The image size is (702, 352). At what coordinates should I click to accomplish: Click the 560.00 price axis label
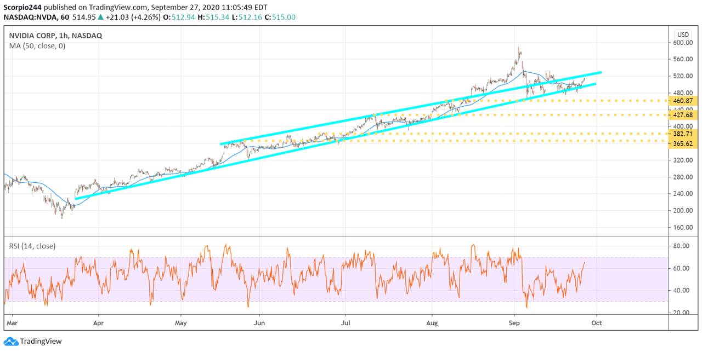tap(683, 59)
